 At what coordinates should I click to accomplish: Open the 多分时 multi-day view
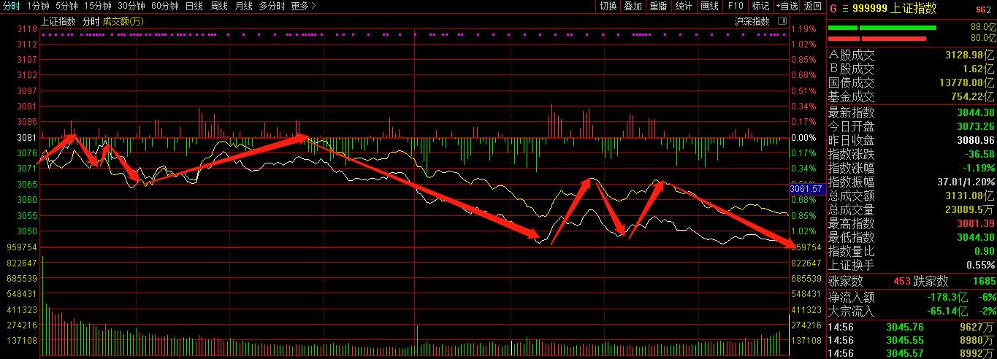[x=271, y=6]
